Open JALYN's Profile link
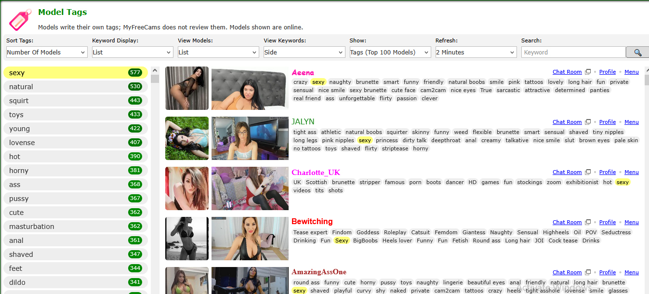The width and height of the screenshot is (649, 294). click(608, 122)
